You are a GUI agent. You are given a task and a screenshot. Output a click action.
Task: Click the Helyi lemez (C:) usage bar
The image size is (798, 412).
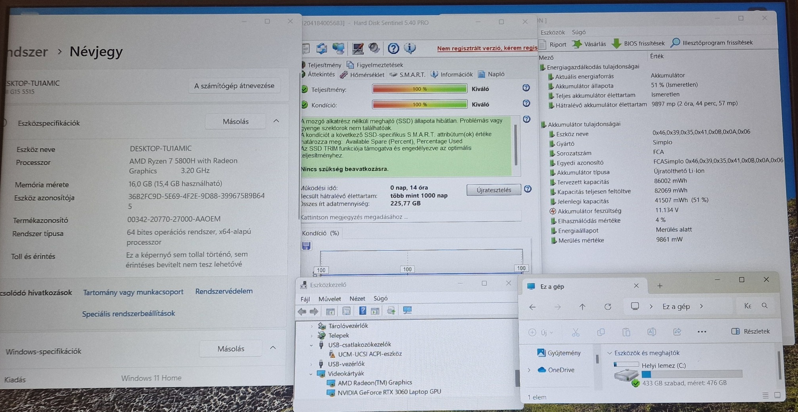click(x=692, y=374)
